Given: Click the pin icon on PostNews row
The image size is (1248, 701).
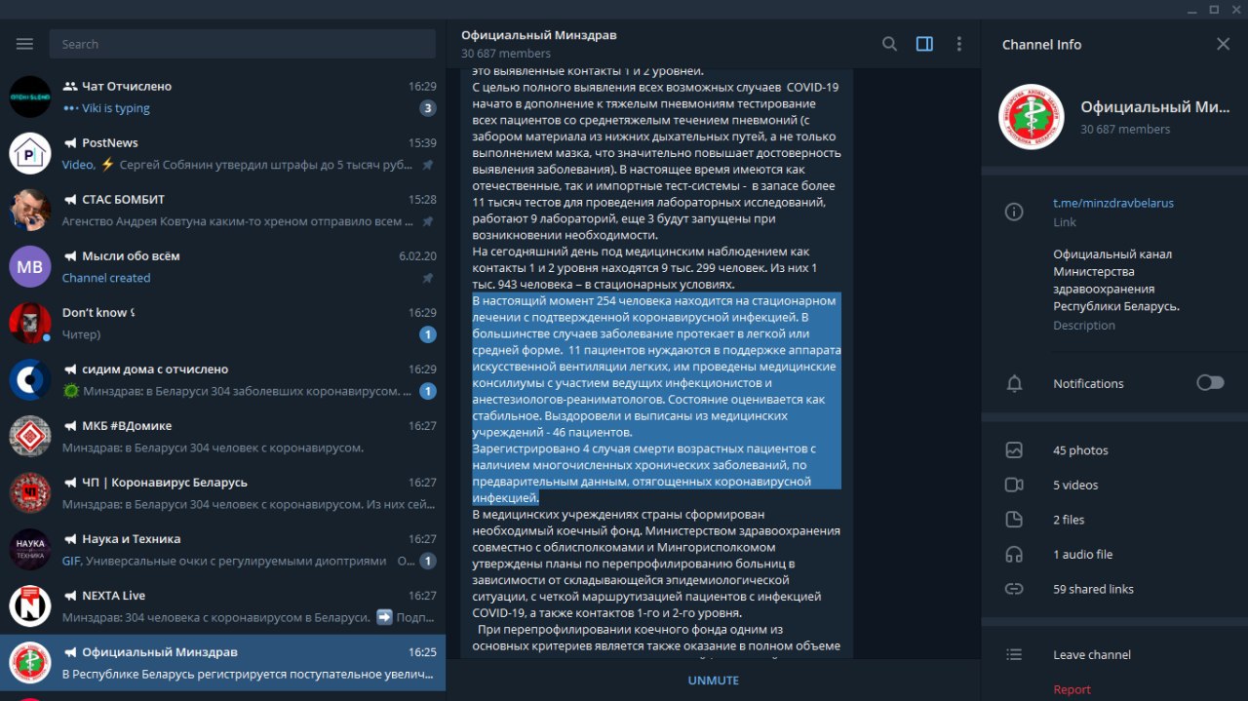Looking at the screenshot, I should [427, 165].
